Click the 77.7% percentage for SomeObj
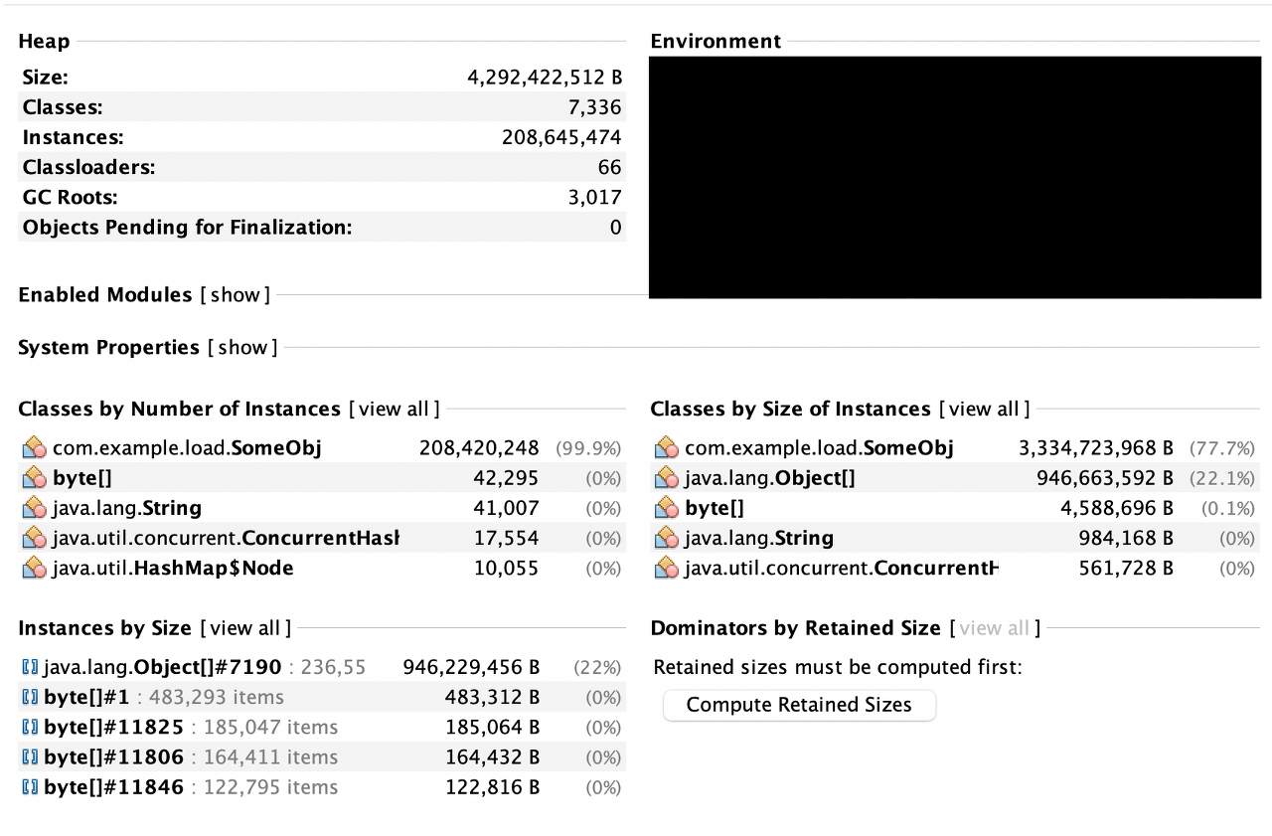This screenshot has width=1272, height=836. point(1222,448)
